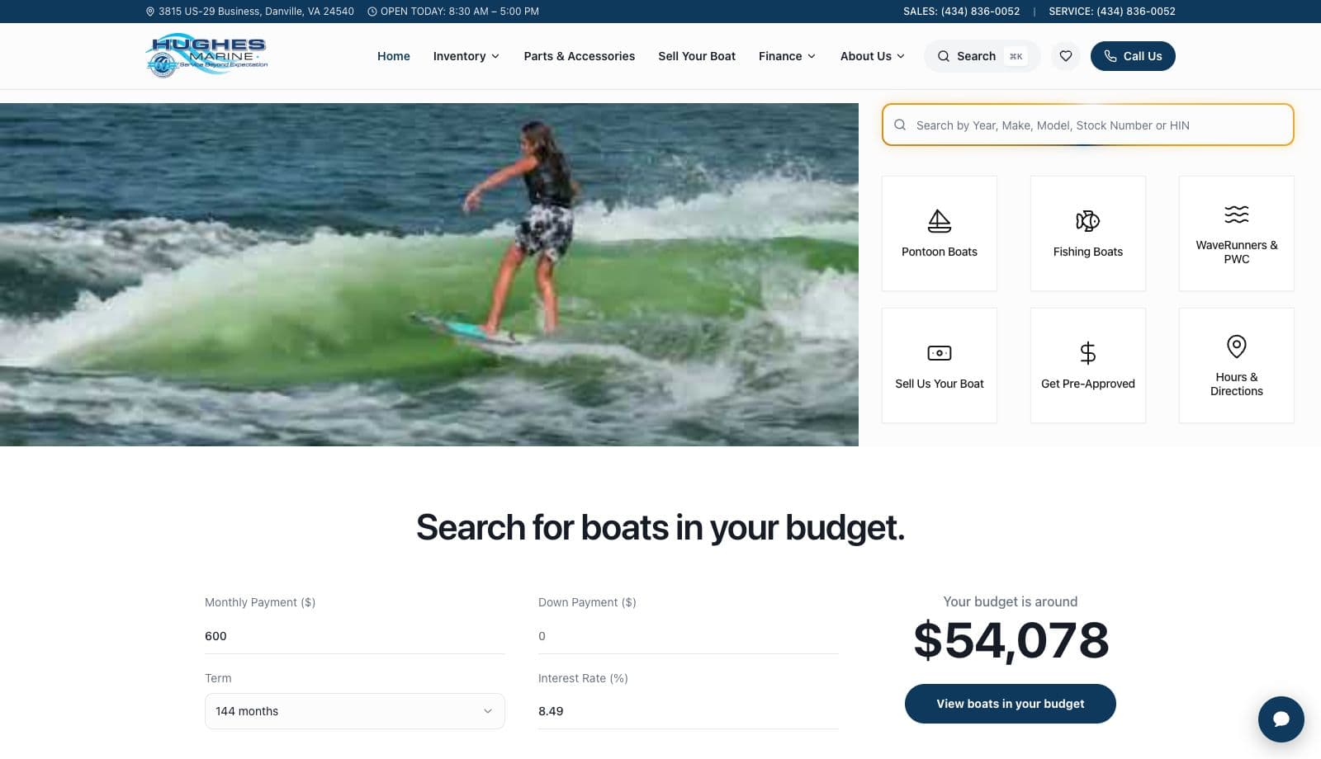Open the Term dropdown showing 144 months
The width and height of the screenshot is (1321, 759).
[x=355, y=711]
